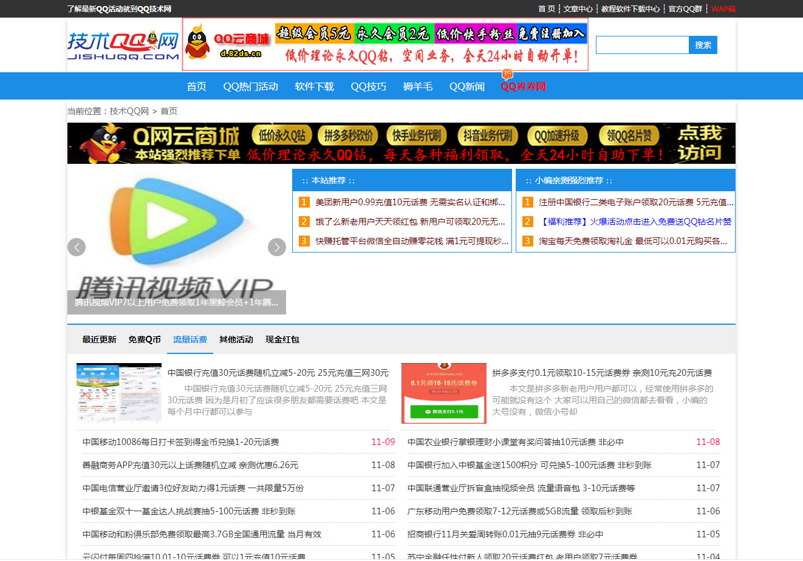The image size is (803, 561).
Task: Switch to the 免费Q币 tab
Action: click(145, 339)
